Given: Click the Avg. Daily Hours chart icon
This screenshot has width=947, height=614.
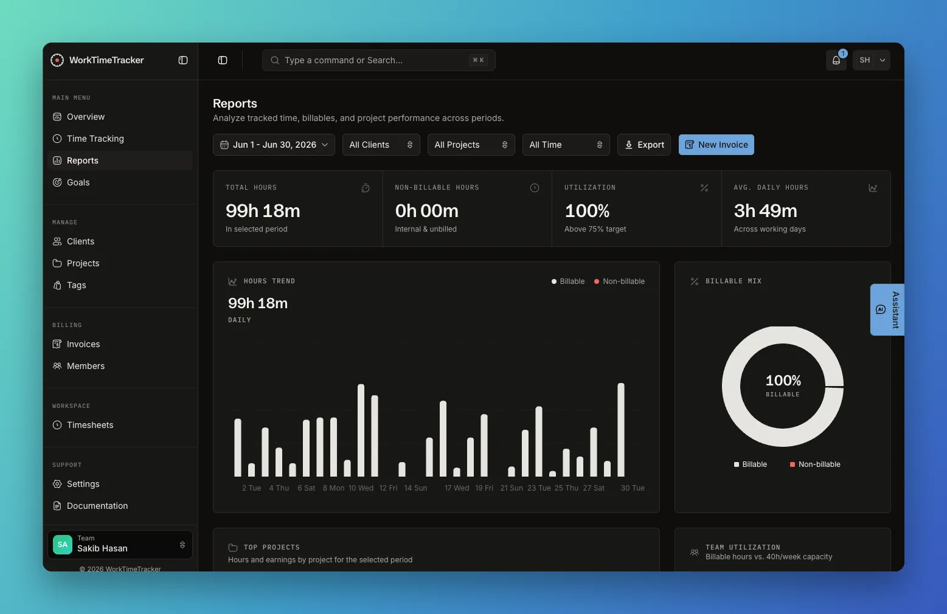Looking at the screenshot, I should click(873, 188).
